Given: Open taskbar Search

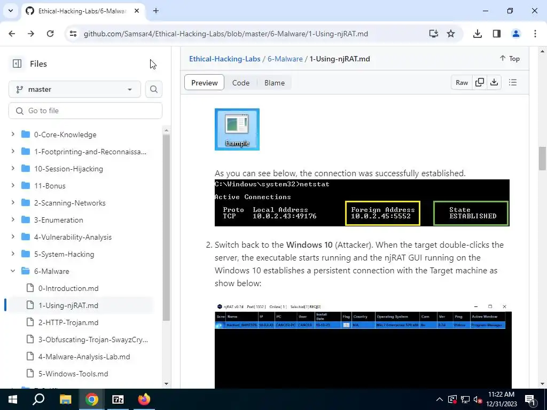Looking at the screenshot, I should (38, 399).
